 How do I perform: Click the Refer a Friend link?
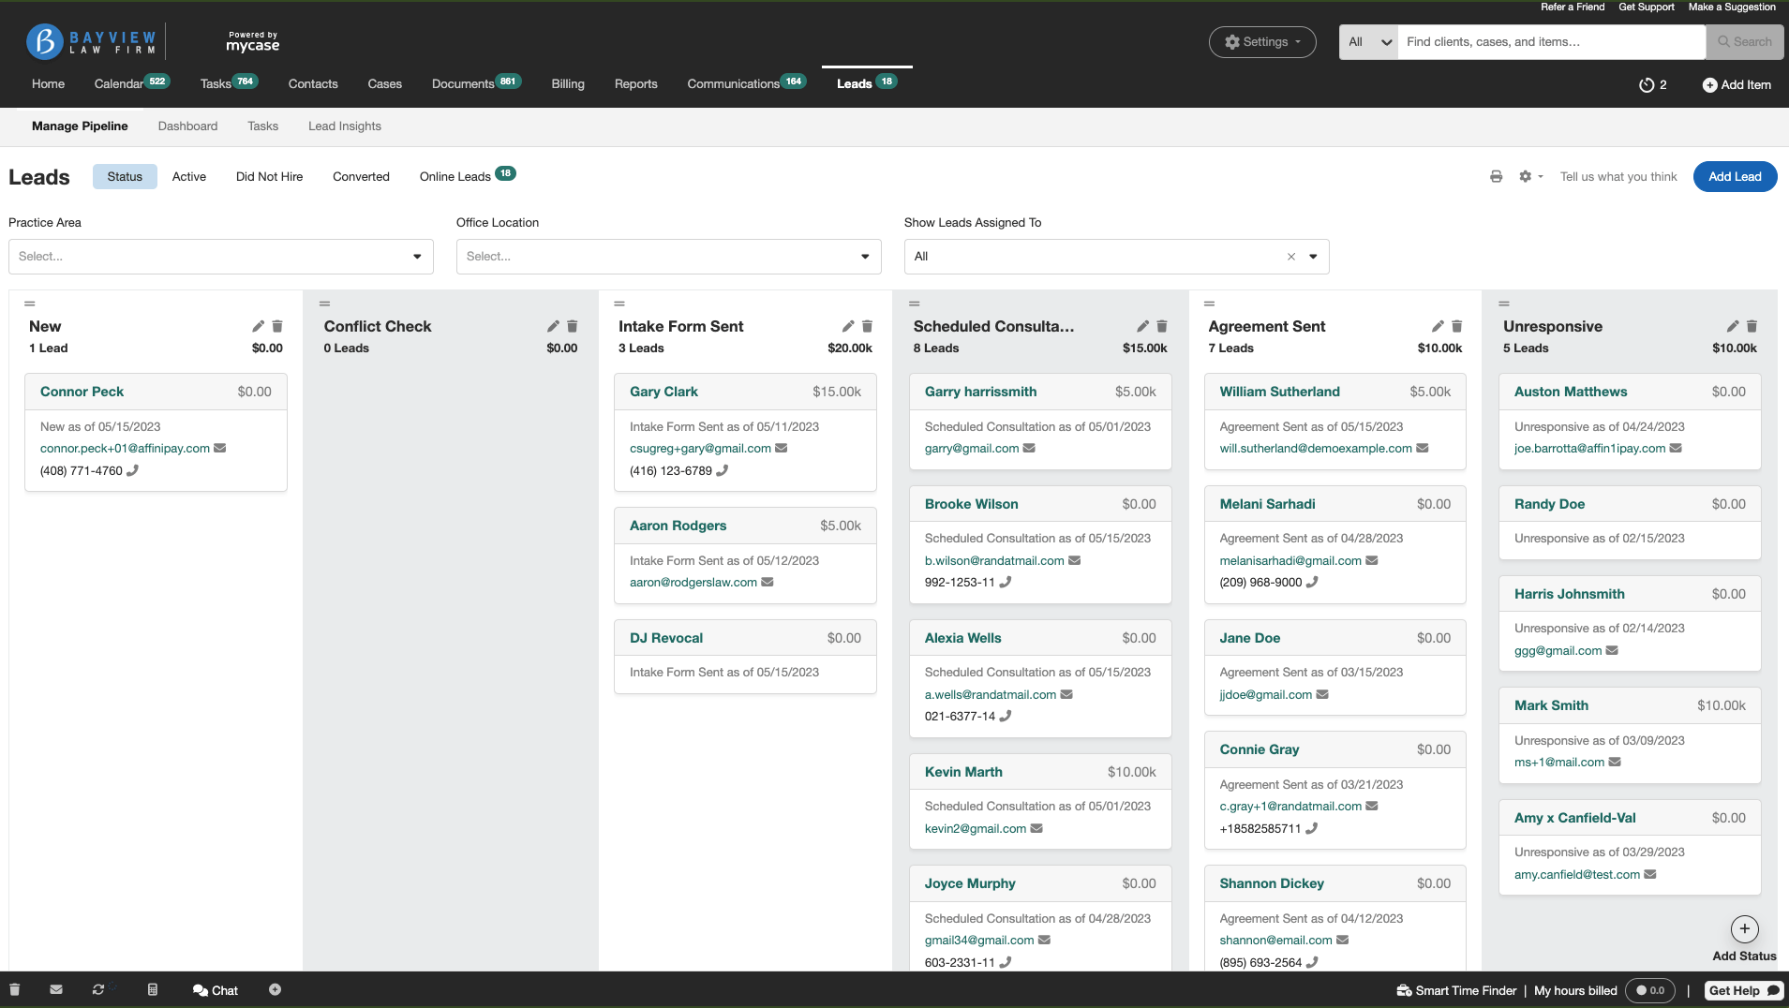pos(1573,7)
